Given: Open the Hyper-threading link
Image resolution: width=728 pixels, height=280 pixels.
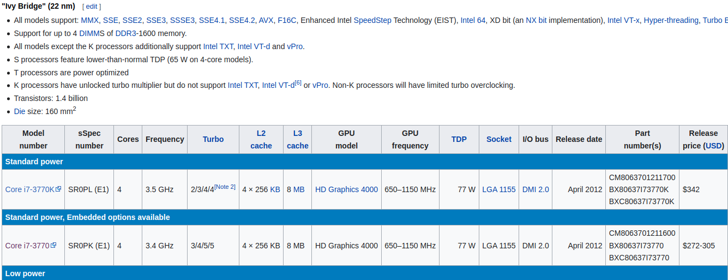Looking at the screenshot, I should [671, 20].
